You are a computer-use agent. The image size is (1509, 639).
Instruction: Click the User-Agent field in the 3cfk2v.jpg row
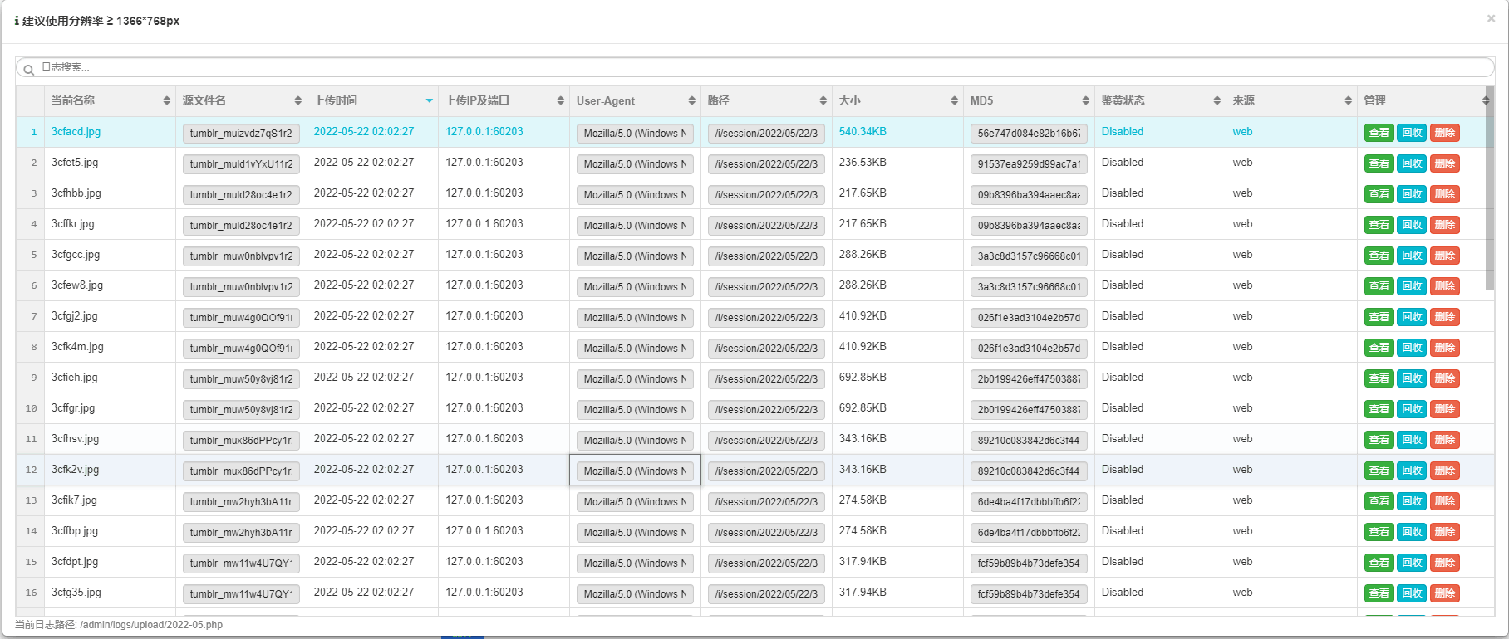click(635, 471)
